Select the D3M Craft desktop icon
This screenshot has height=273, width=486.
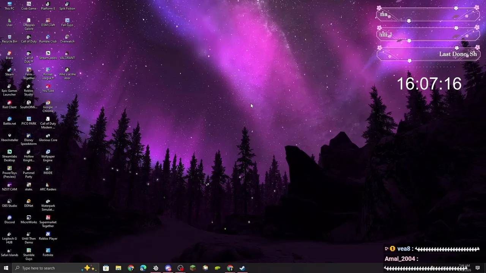48,22
